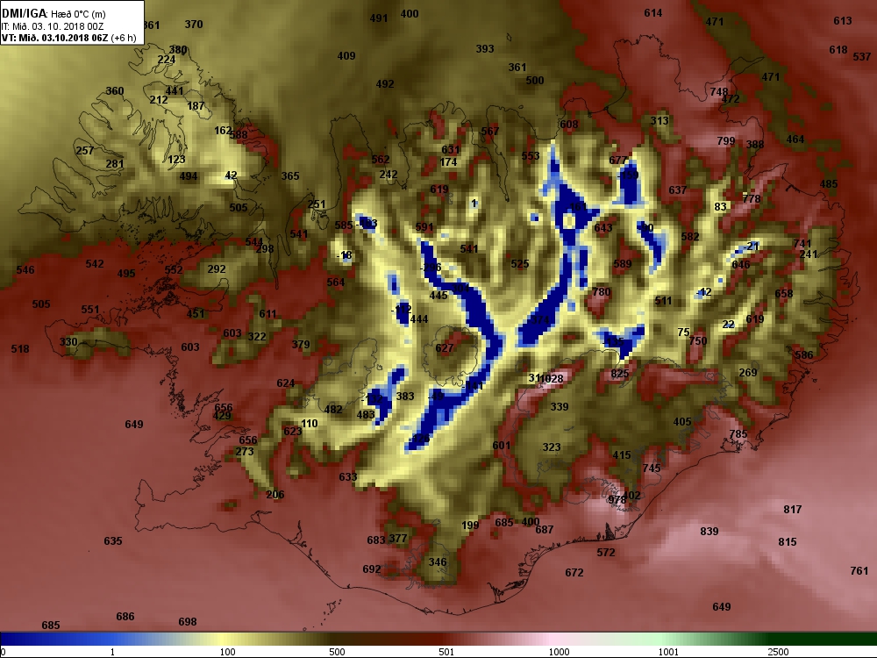Click the legend label 501
Viewport: 877px width, 658px height.
(x=446, y=652)
